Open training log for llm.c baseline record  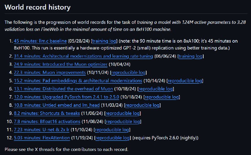pos(104,41)
